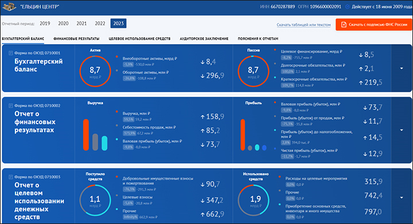This screenshot has height=224, width=413.
Task: Expand the целевом использовании средств section arrow
Action: (402, 198)
